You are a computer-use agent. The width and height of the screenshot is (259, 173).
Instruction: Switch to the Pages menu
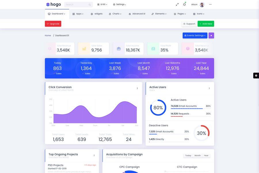click(x=180, y=13)
